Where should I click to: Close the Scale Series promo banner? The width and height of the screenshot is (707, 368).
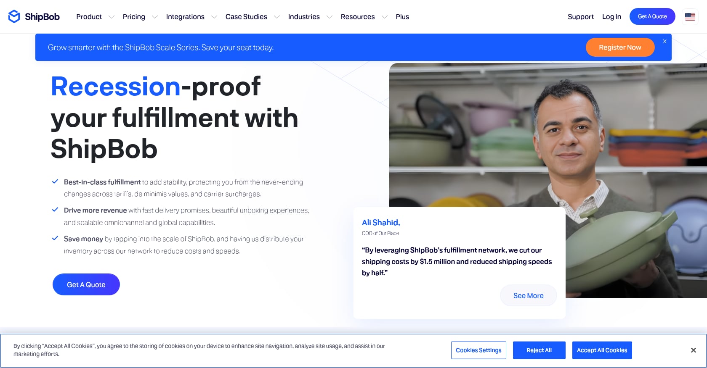[x=665, y=41]
